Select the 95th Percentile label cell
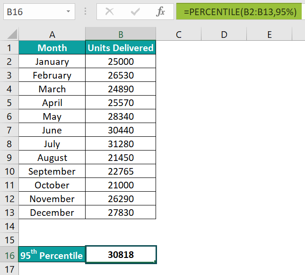 coord(52,255)
